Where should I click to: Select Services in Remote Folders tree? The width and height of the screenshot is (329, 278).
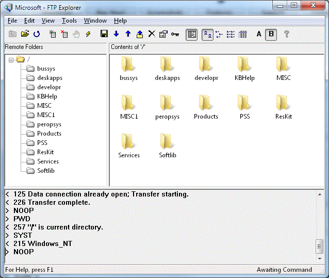click(x=48, y=161)
